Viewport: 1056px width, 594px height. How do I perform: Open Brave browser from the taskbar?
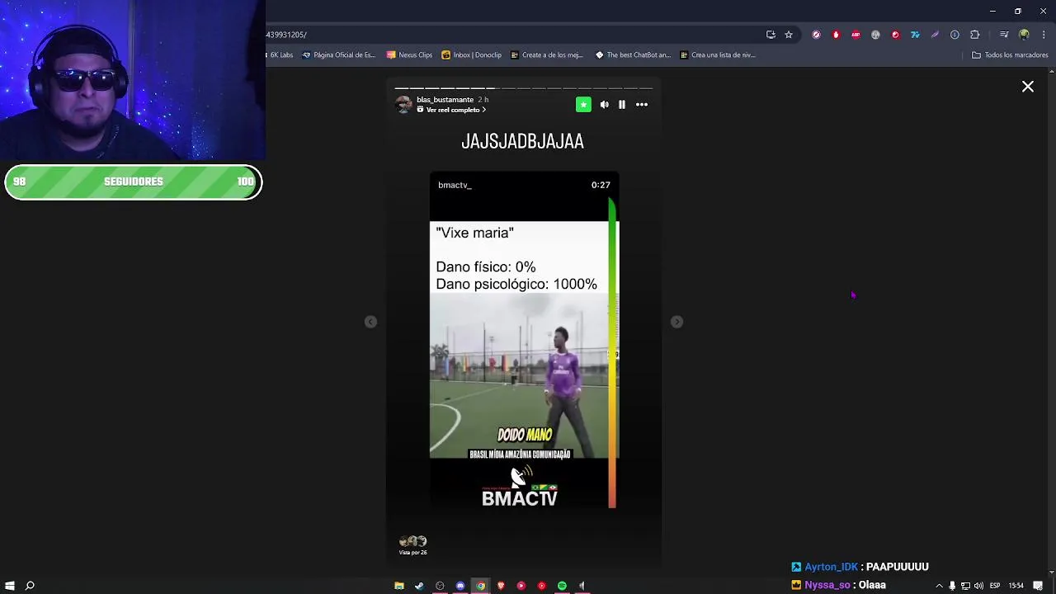501,586
